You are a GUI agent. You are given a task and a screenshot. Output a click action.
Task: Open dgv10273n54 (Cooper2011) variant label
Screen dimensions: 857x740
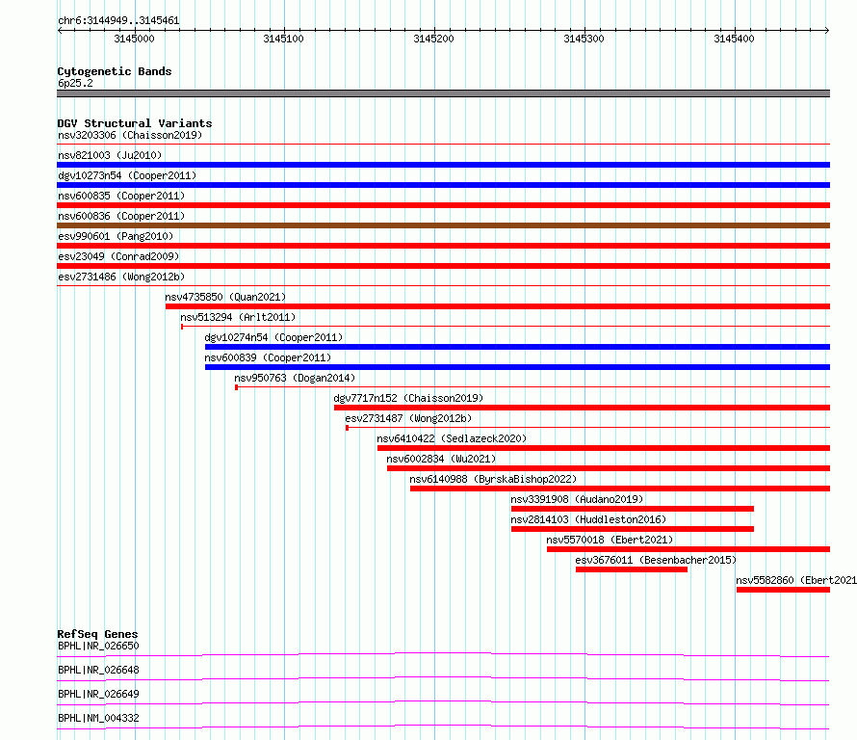coord(127,175)
